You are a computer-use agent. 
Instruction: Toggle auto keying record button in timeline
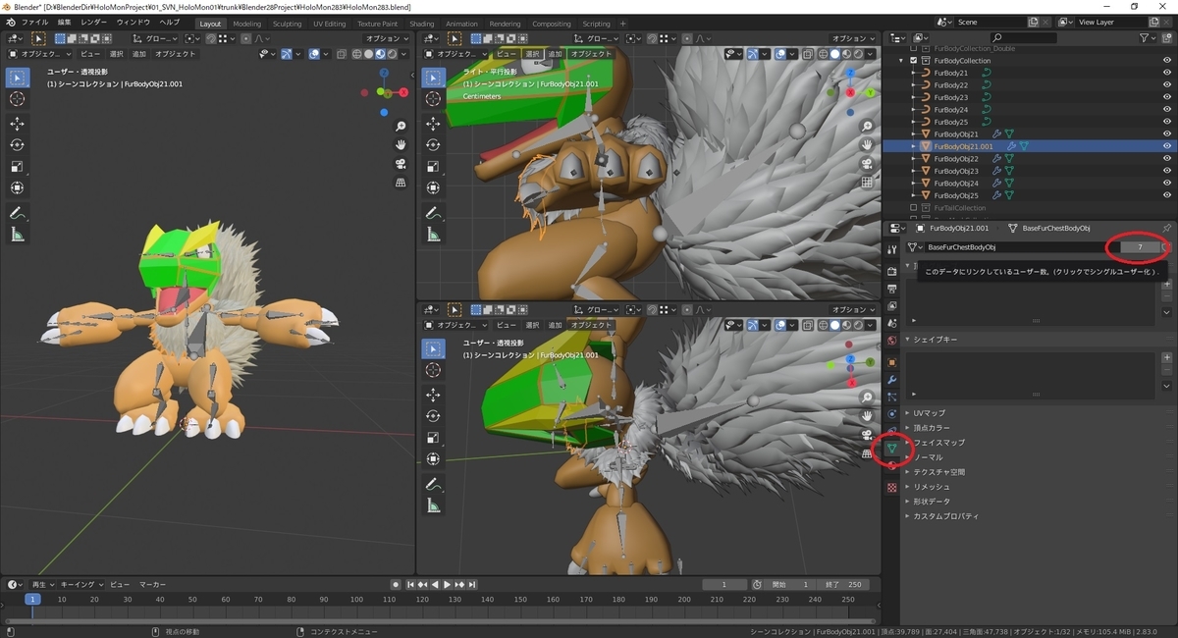(x=396, y=584)
